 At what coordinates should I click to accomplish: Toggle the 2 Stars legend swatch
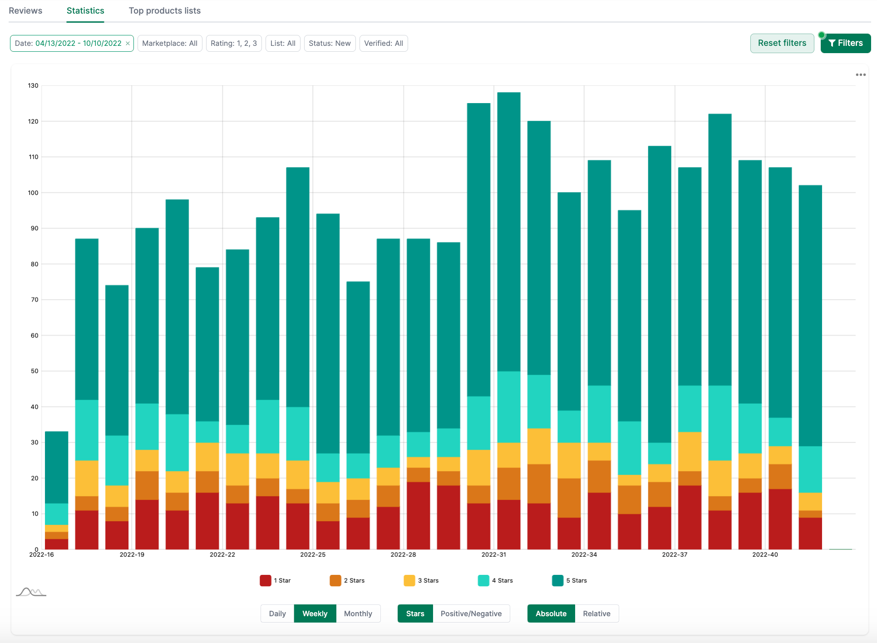pyautogui.click(x=335, y=580)
